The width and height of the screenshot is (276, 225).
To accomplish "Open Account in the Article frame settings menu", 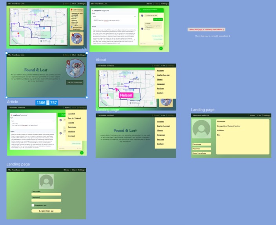I will [72, 113].
